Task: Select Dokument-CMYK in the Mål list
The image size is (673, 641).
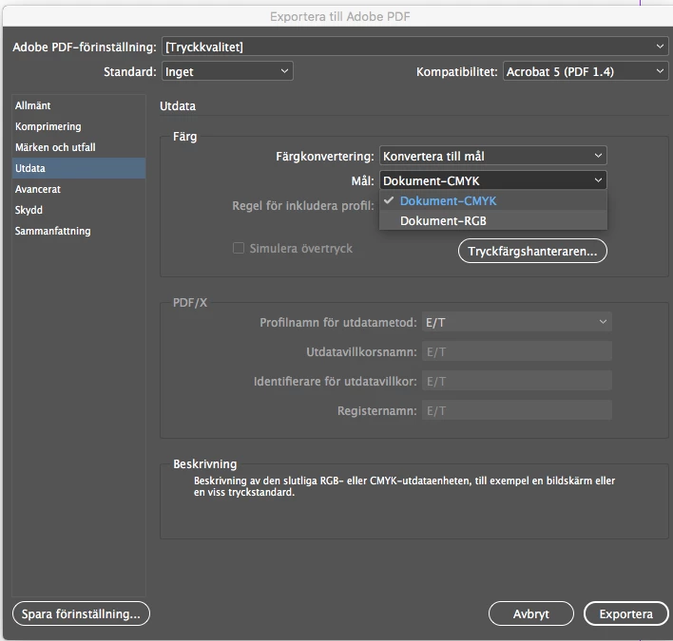Action: coord(492,200)
